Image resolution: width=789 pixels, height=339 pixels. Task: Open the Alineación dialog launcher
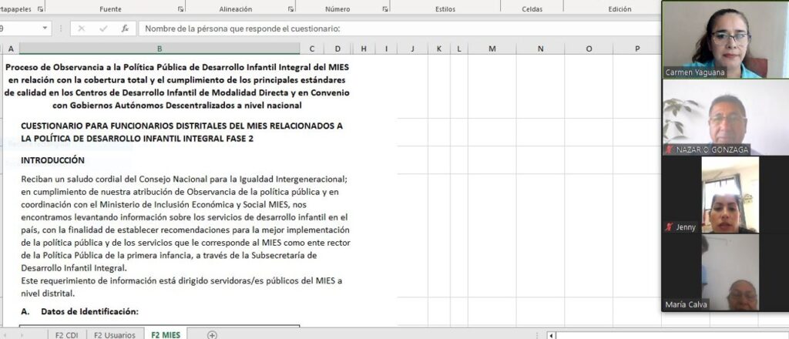291,9
